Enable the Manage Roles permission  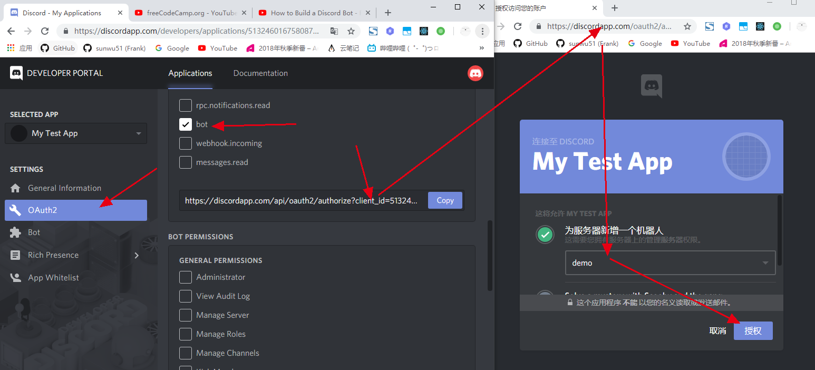pos(186,334)
